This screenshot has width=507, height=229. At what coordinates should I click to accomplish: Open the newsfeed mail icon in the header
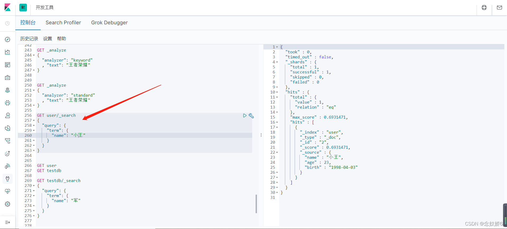499,8
